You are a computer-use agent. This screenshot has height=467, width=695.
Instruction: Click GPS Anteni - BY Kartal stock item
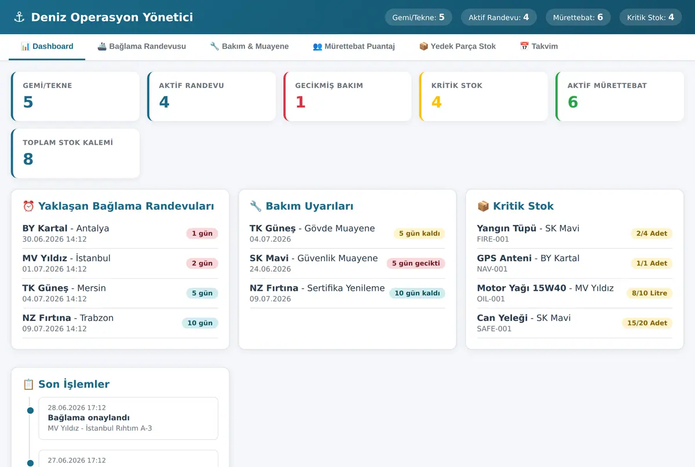[x=575, y=264]
